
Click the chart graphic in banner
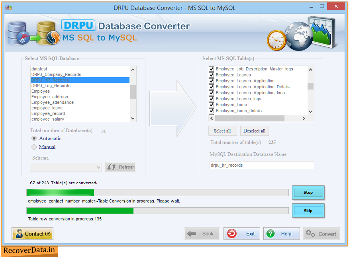[x=322, y=32]
